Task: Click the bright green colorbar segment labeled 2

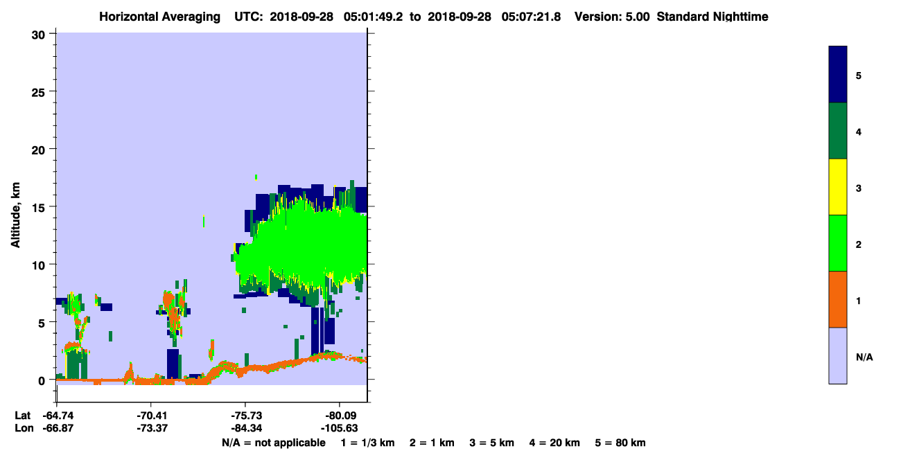Action: (838, 243)
